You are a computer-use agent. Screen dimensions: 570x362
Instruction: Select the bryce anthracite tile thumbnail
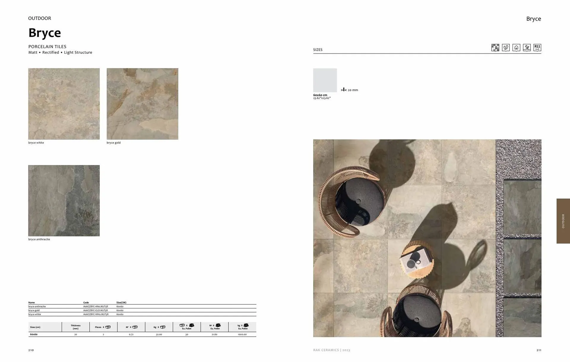(64, 200)
